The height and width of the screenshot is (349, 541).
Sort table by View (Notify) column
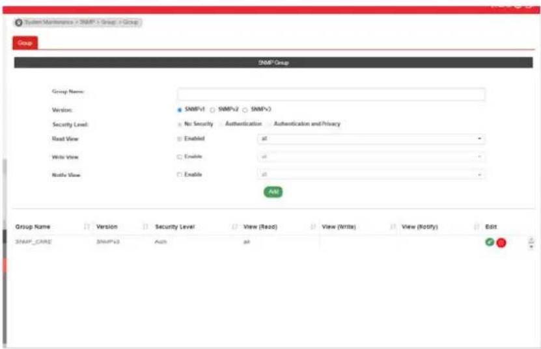(477, 227)
